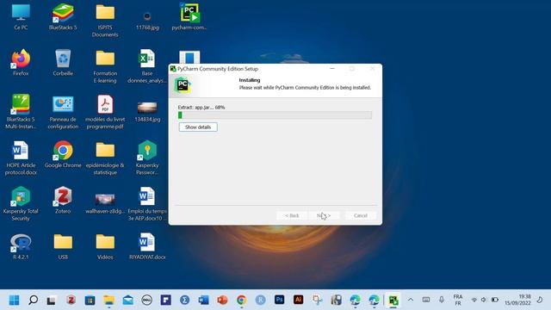The height and width of the screenshot is (310, 551).
Task: Select Emploi du temps 3e AEP.docx file
Action: [147, 203]
